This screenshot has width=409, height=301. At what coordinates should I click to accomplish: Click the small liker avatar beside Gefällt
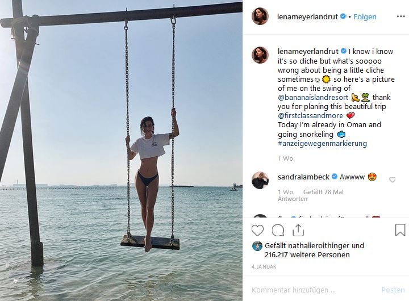(x=257, y=246)
